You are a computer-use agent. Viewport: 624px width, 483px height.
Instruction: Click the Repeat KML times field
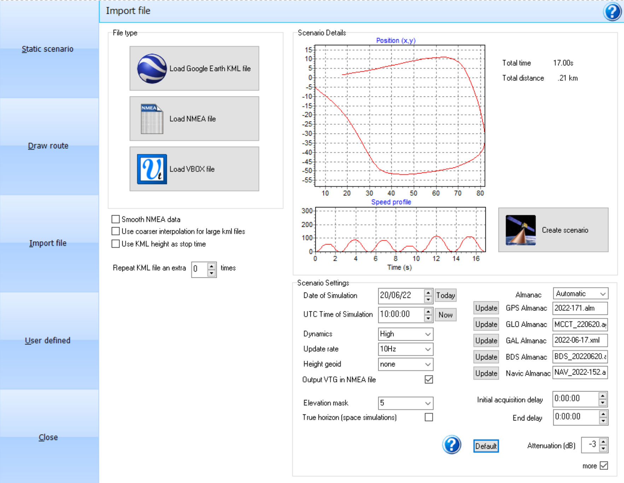pyautogui.click(x=200, y=270)
